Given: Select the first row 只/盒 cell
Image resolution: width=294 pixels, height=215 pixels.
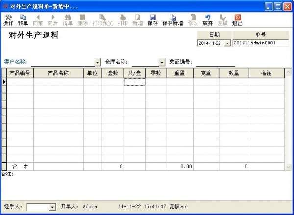Looking at the screenshot, I should click(x=134, y=82).
